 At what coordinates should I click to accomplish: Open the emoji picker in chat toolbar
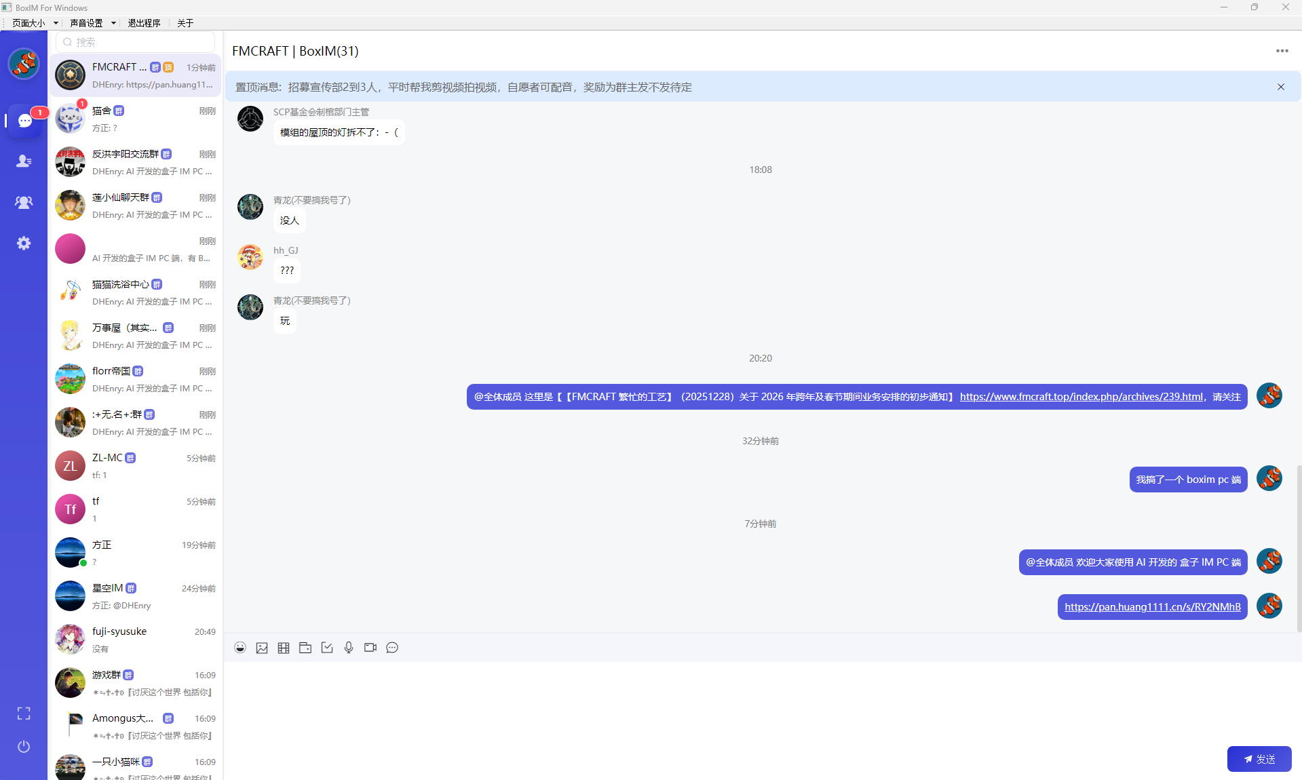240,648
